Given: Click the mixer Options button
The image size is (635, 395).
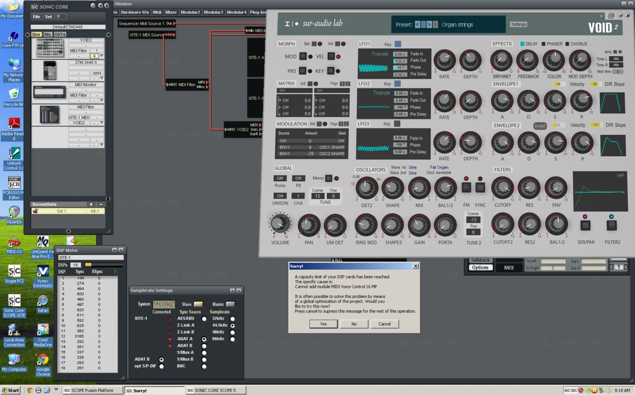Looking at the screenshot, I should pos(480,268).
